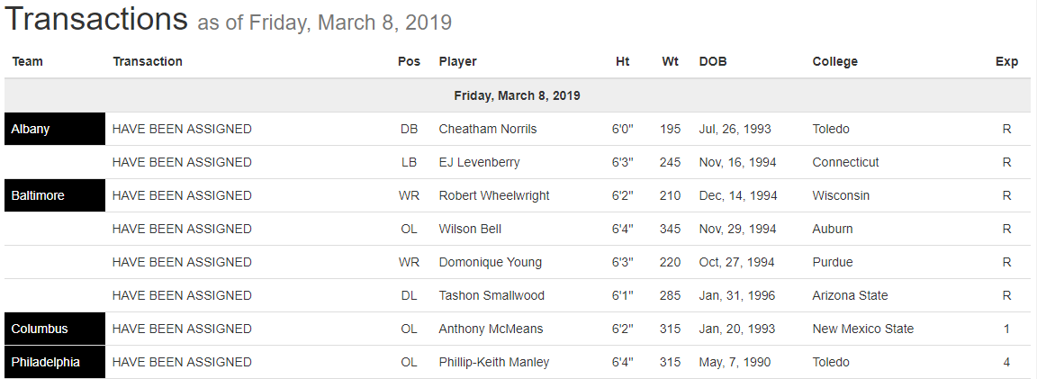Select Wilson Bell in the Player column
Screen dimensions: 1037x379
point(470,229)
